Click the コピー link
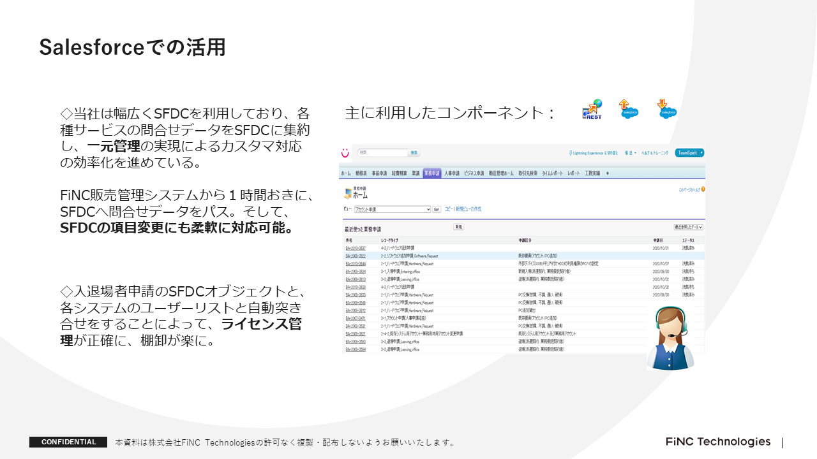Viewport: 817px width, 459px height. click(x=448, y=209)
